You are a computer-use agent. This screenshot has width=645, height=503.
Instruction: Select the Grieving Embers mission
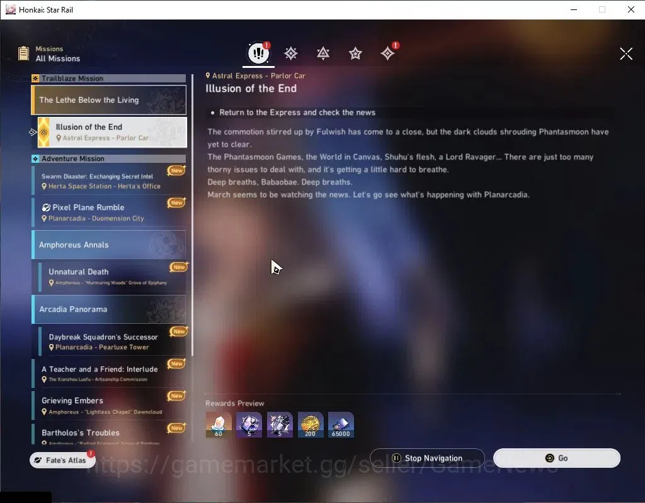click(108, 406)
